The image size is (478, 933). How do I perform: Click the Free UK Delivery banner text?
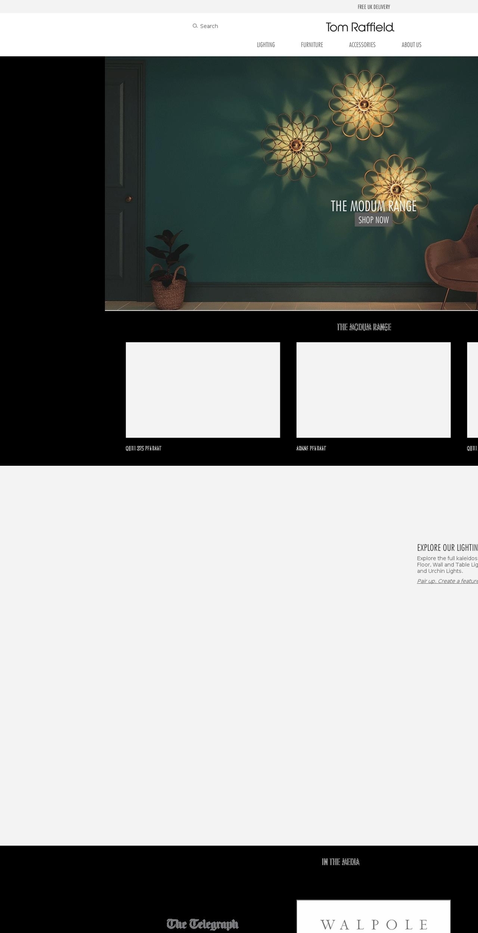tap(374, 7)
